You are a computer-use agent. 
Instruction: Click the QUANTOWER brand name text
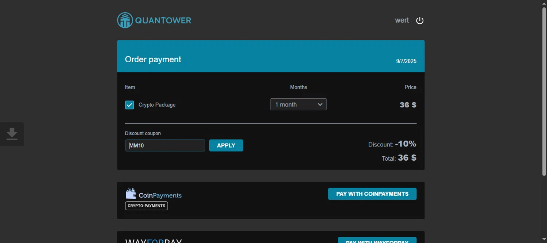[163, 20]
